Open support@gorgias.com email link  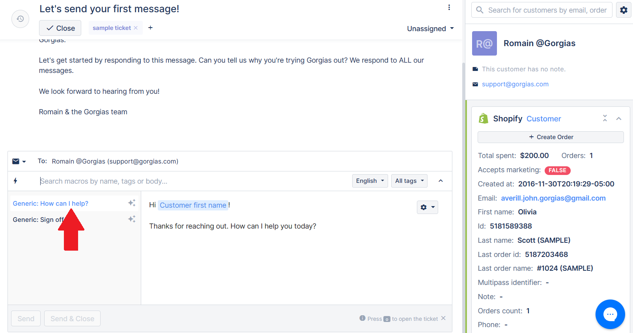click(x=515, y=84)
